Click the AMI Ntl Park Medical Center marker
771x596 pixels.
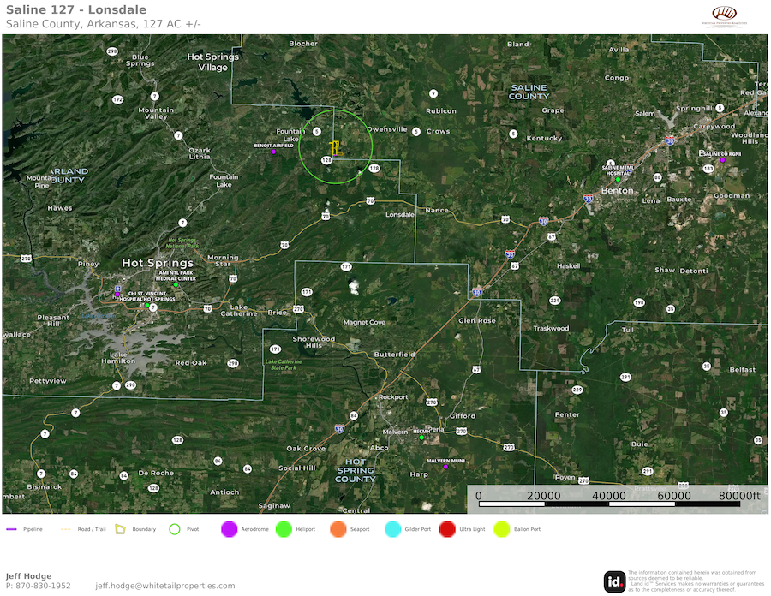pos(176,284)
